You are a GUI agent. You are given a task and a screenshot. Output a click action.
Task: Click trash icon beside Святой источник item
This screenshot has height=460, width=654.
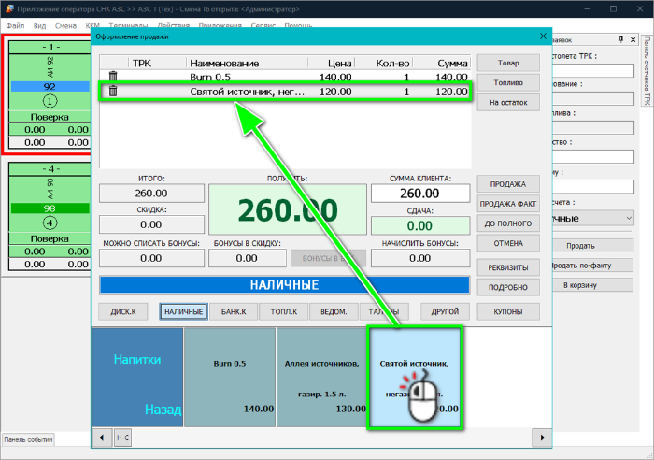tap(113, 92)
